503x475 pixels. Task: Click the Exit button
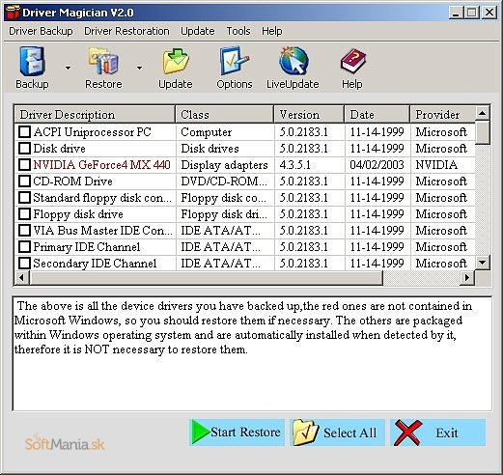click(437, 433)
